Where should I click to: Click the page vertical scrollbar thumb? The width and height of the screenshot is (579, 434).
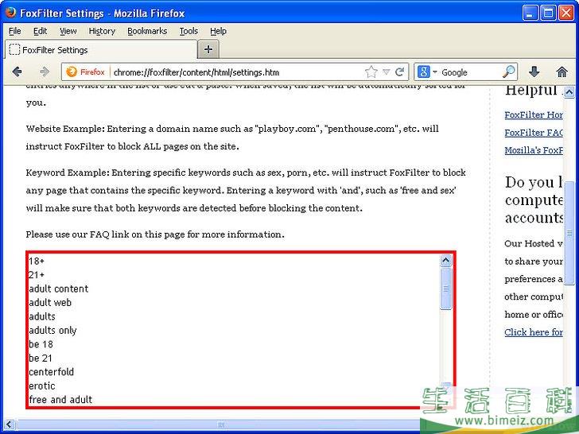pos(569,232)
